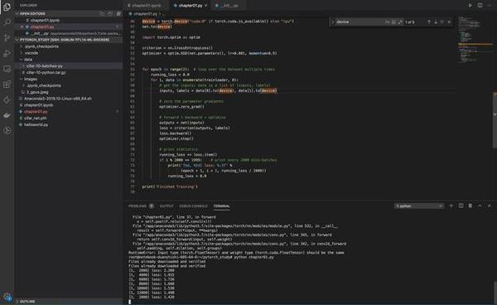497x305 pixels.
Task: Split the editor to the right
Action: (x=480, y=6)
